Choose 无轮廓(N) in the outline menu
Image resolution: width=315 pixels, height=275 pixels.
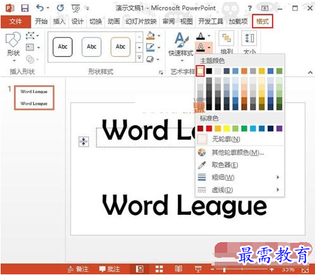(x=239, y=139)
